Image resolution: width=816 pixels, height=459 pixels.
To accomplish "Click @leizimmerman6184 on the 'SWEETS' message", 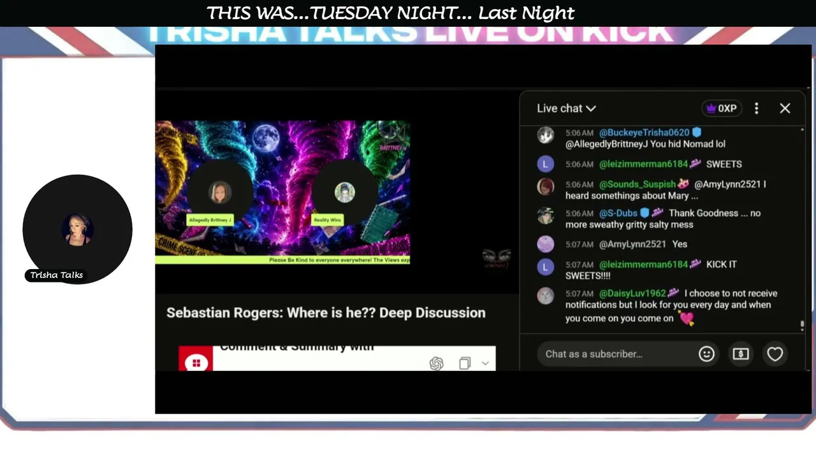I will tap(643, 164).
